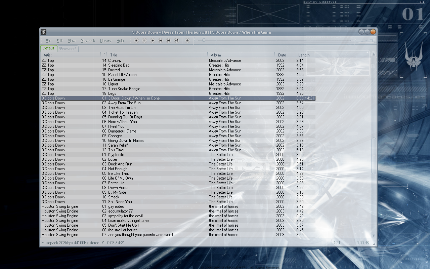This screenshot has width=430, height=269.
Task: Select track 'sympathy for the devil'
Action: point(178,216)
